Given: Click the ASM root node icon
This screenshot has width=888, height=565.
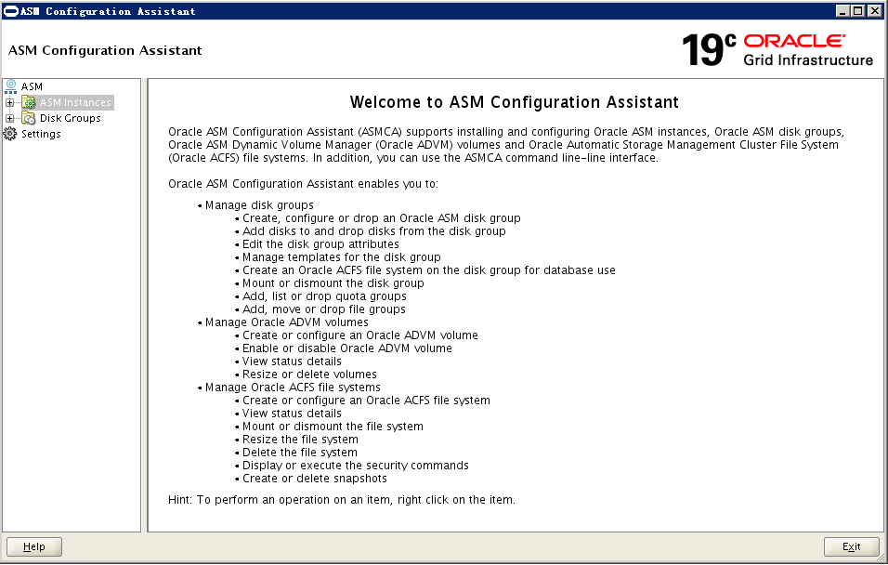Looking at the screenshot, I should (11, 86).
